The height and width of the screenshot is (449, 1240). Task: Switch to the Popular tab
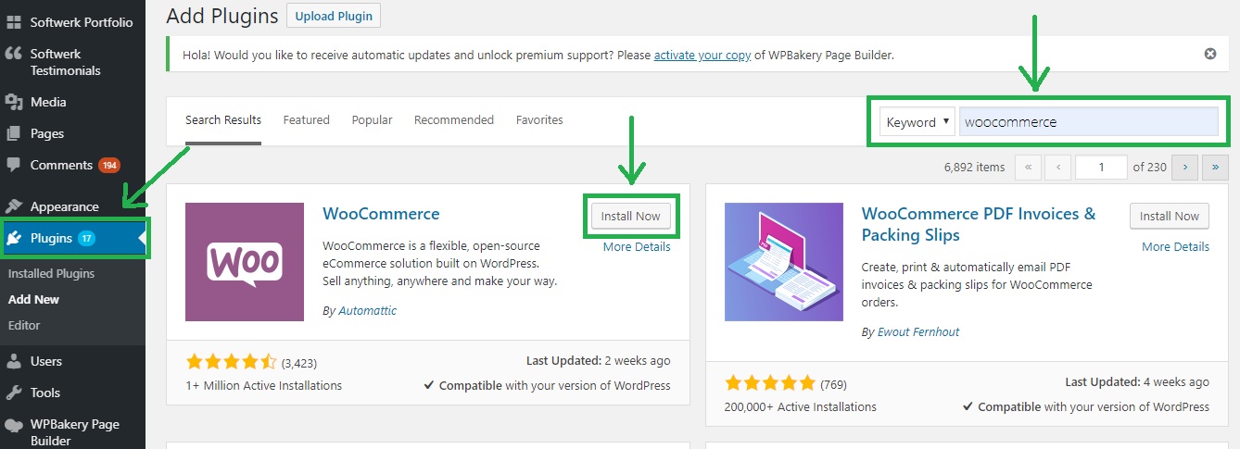click(x=372, y=120)
